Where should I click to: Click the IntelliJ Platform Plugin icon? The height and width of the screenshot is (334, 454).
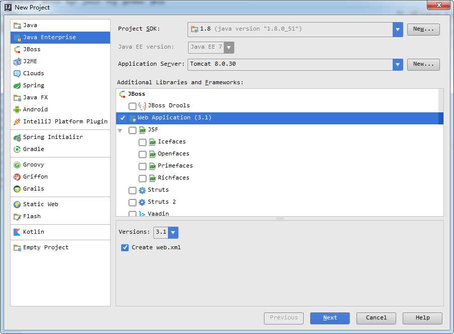click(x=17, y=122)
